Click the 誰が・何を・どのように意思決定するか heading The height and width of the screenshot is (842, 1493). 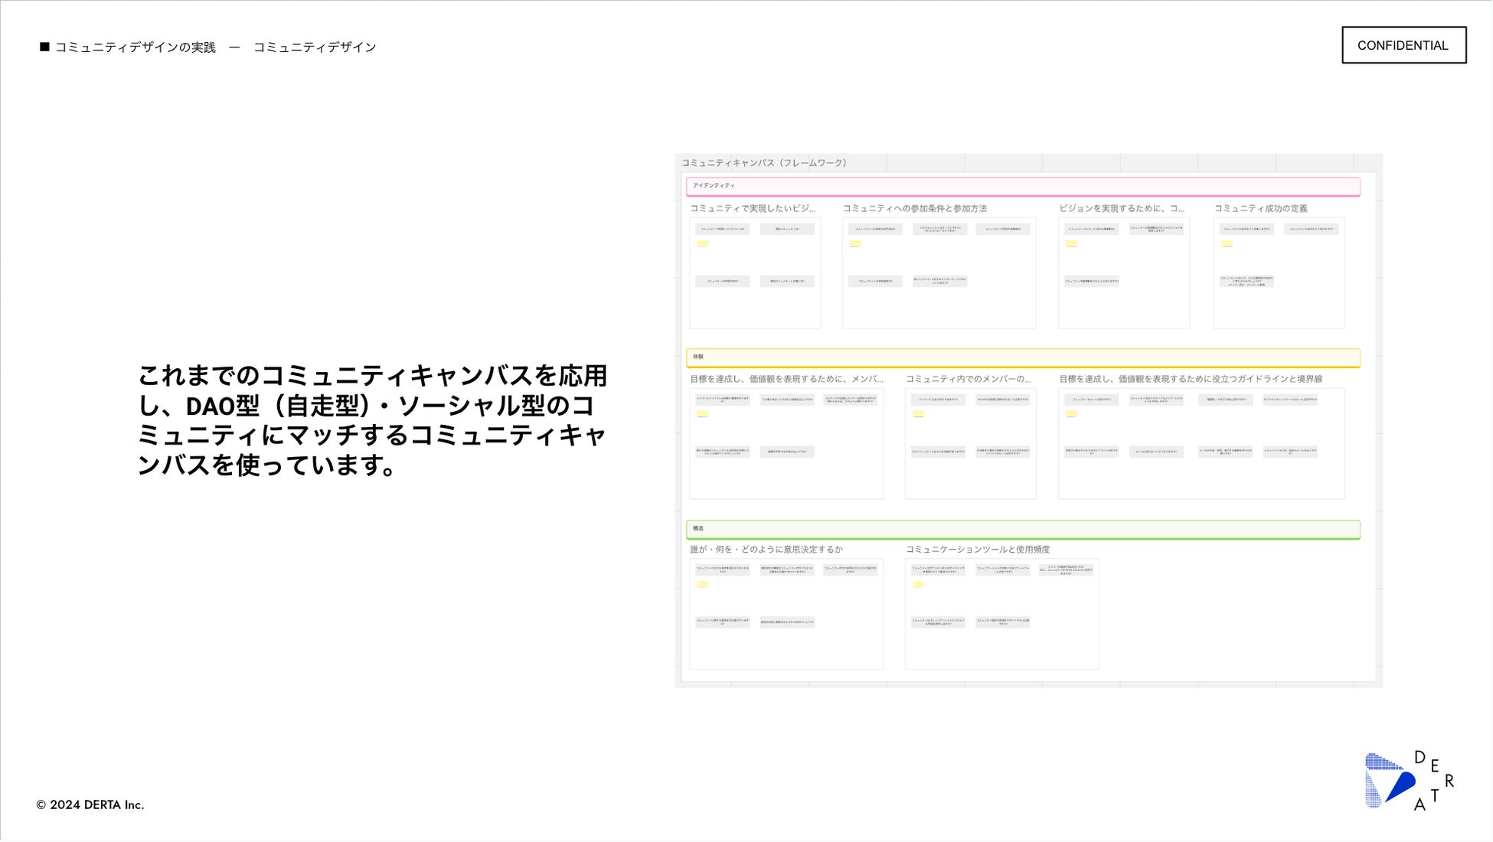(766, 550)
